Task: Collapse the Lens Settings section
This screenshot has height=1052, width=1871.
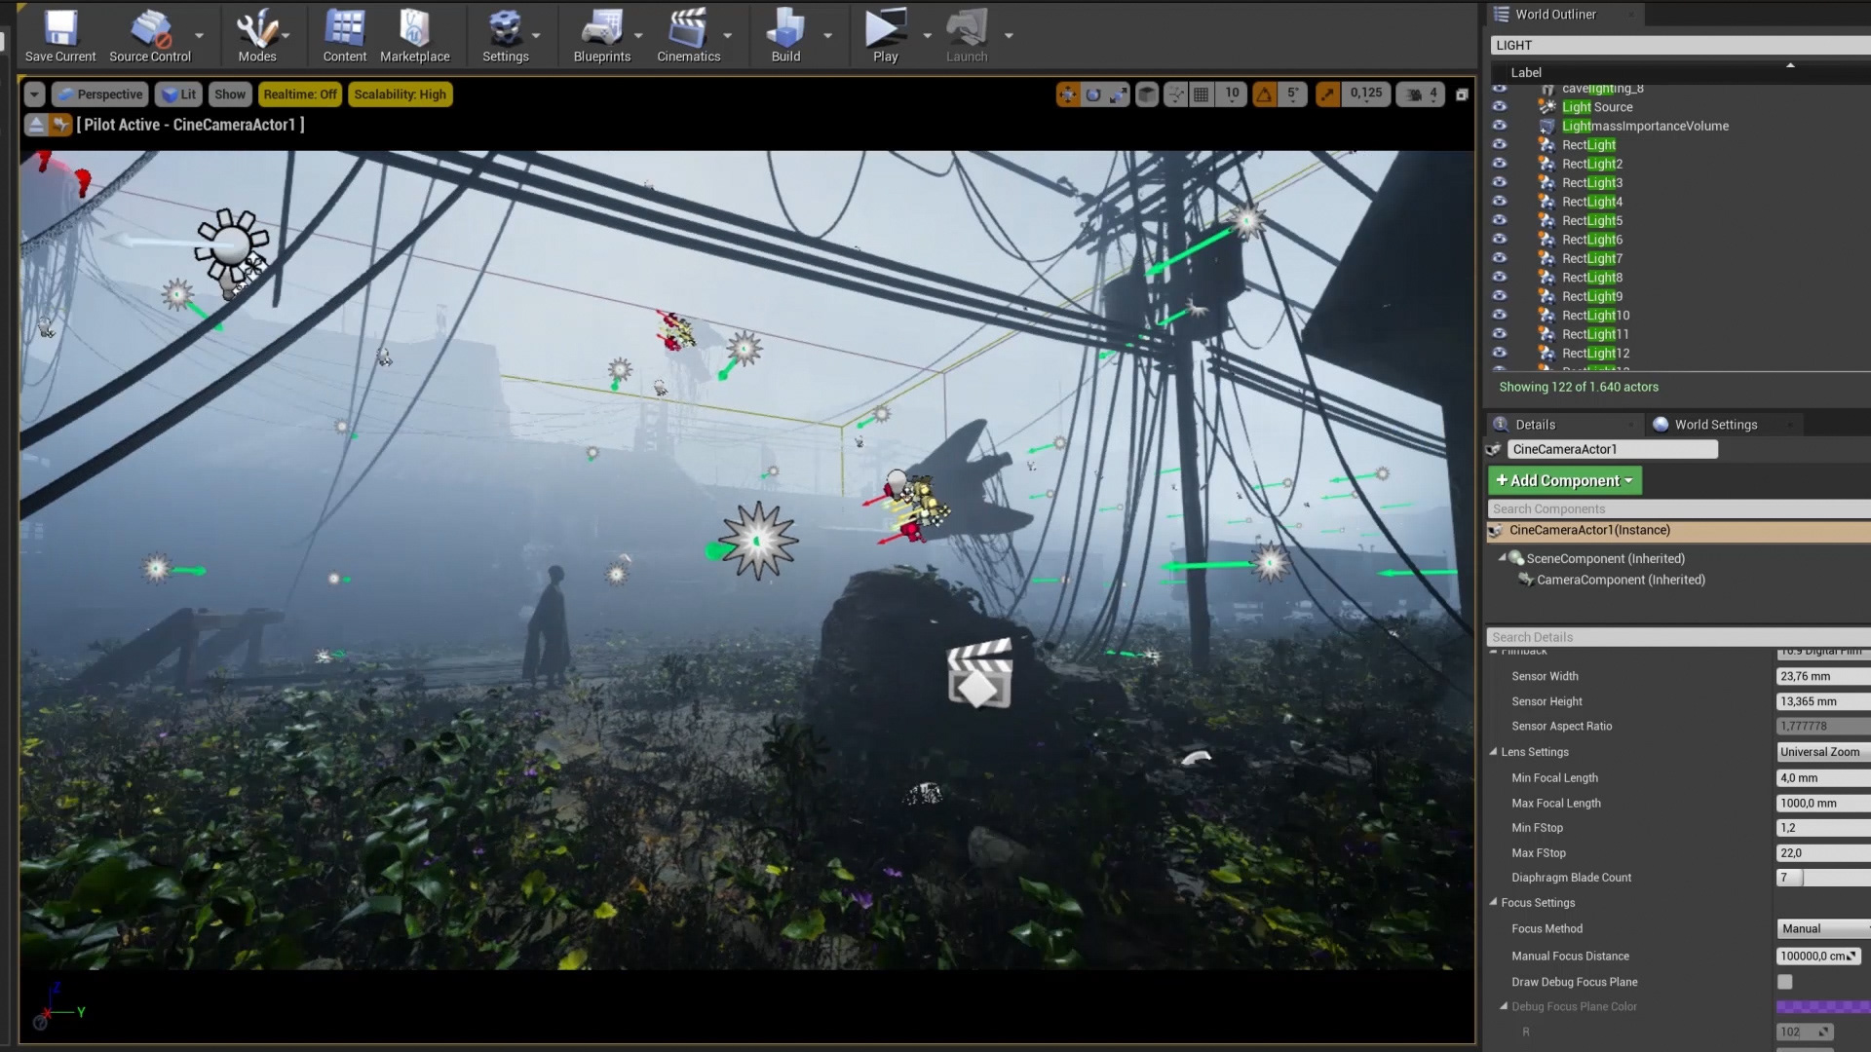Action: click(x=1493, y=752)
